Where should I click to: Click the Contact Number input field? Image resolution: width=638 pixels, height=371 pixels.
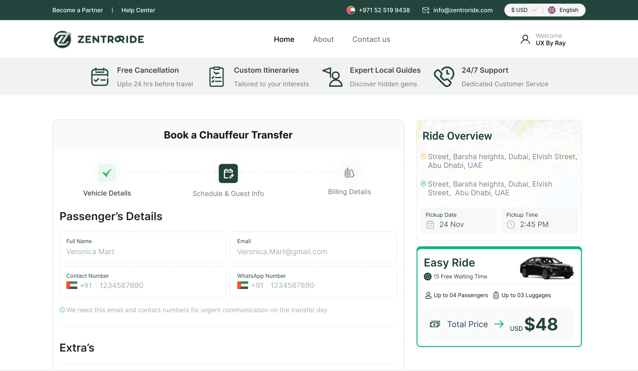143,282
